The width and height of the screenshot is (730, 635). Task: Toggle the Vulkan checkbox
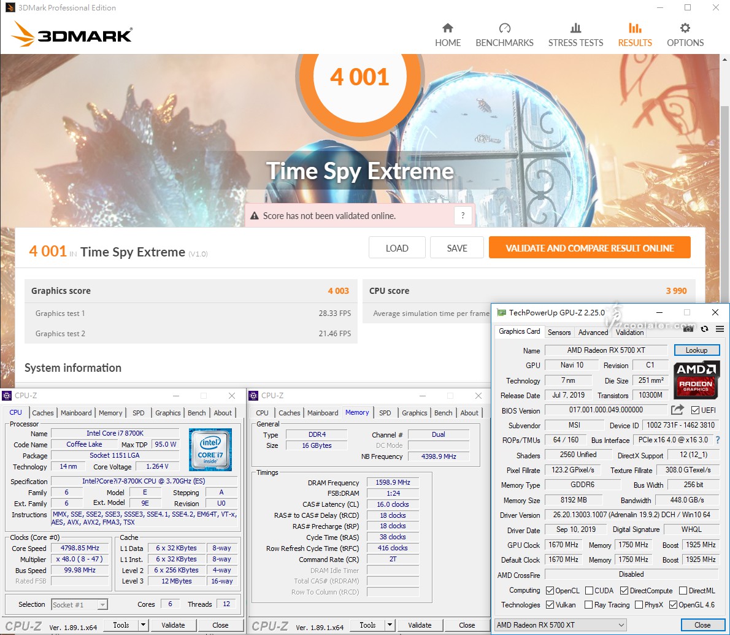(x=550, y=604)
